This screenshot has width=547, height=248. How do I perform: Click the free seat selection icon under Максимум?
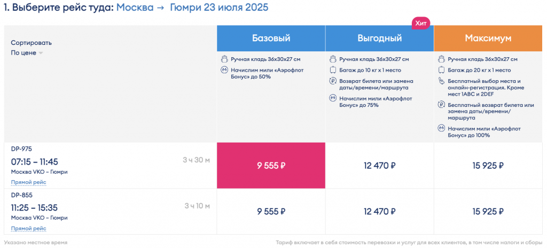[x=442, y=81]
